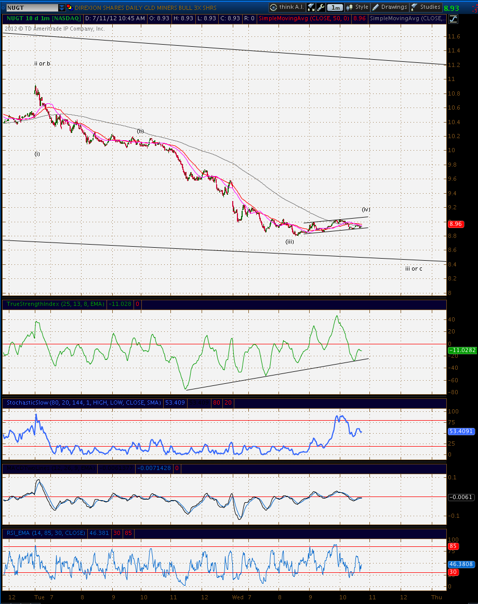This screenshot has width=478, height=604.
Task: Open chart settings wrench icon
Action: click(x=321, y=7)
